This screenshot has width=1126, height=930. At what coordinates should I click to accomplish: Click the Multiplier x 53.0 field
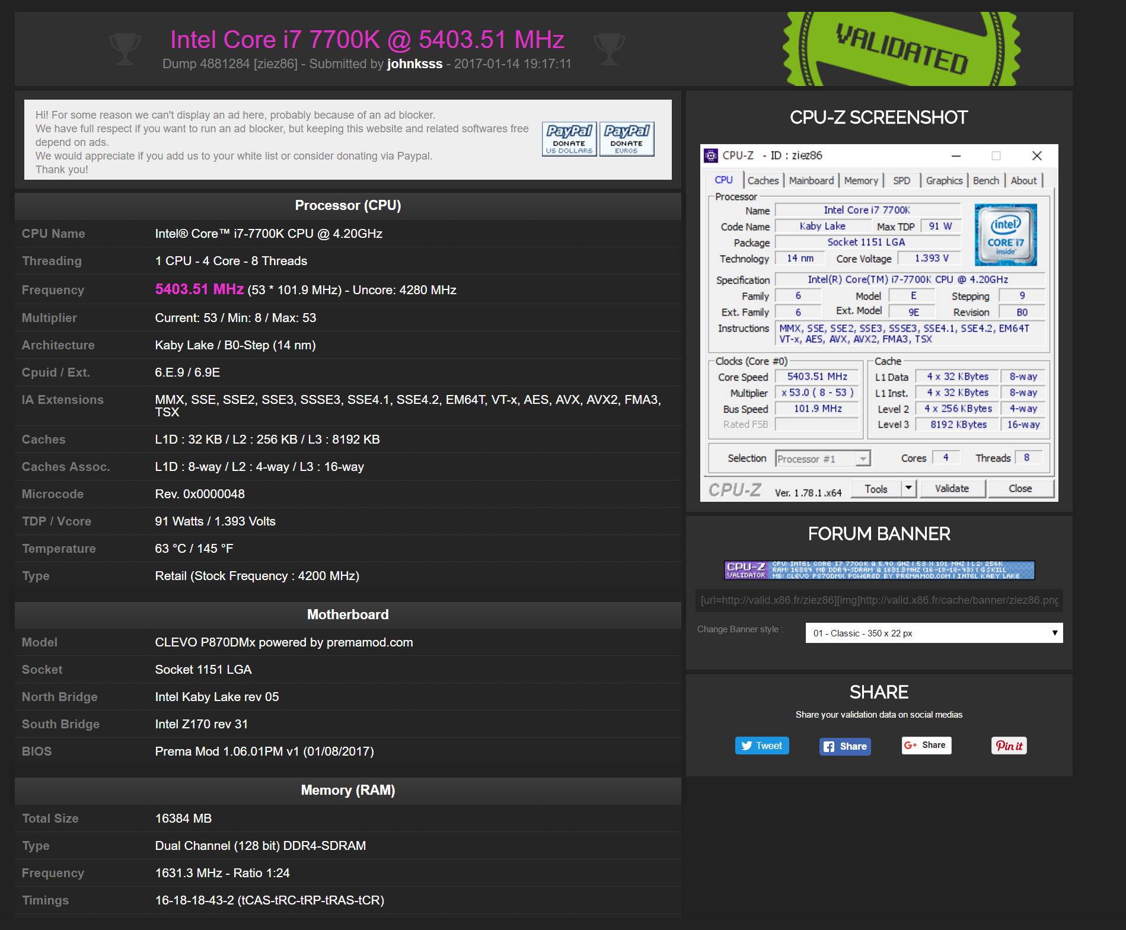pos(817,393)
